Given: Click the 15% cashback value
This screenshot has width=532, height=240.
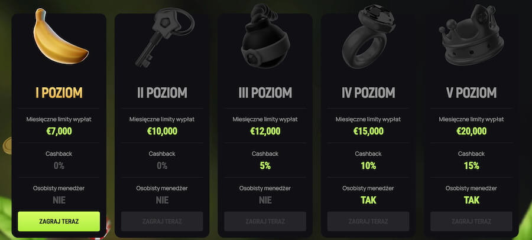Looking at the screenshot, I should (x=471, y=166).
